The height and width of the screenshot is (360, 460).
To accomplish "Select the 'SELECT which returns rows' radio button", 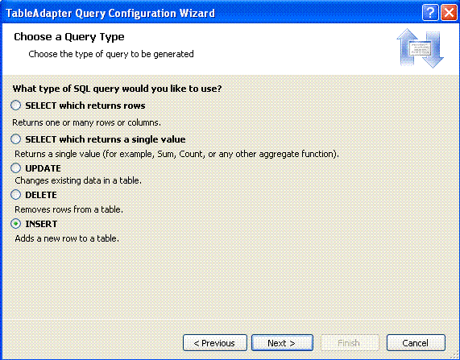I will coord(16,106).
